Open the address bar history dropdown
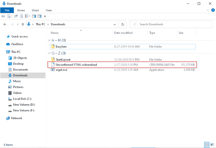216x148 pixels. coord(115,25)
